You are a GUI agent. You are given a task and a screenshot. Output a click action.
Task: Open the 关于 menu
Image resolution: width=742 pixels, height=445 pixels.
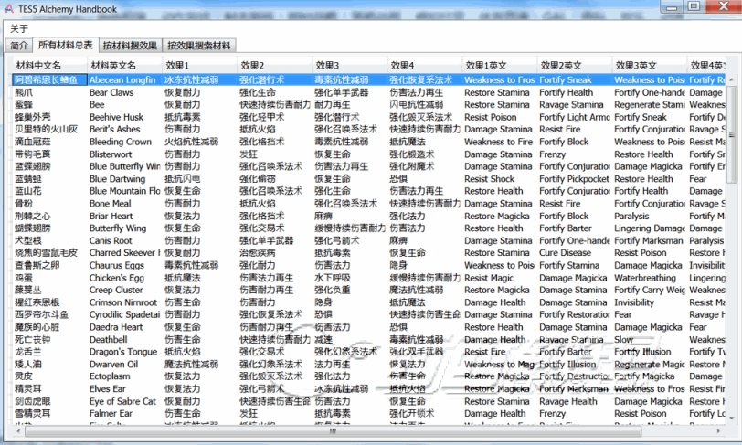tap(19, 28)
